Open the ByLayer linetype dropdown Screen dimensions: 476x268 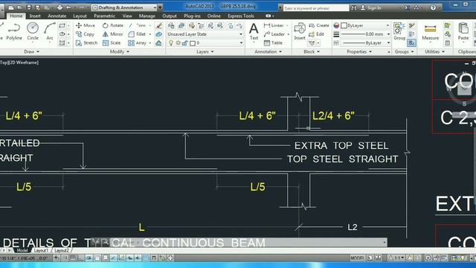point(365,43)
